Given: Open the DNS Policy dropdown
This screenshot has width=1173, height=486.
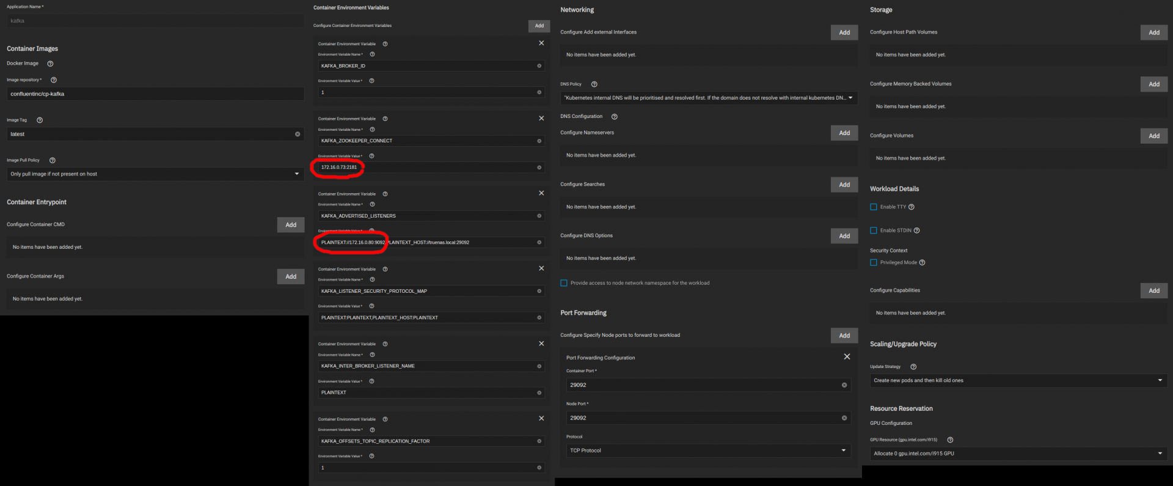Looking at the screenshot, I should (709, 98).
